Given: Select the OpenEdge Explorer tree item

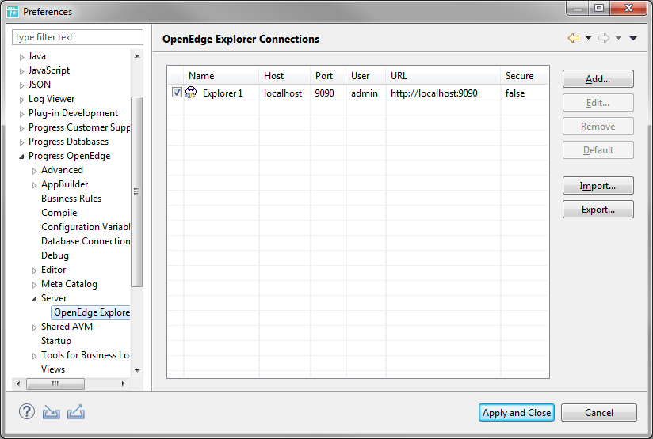Looking at the screenshot, I should [91, 312].
